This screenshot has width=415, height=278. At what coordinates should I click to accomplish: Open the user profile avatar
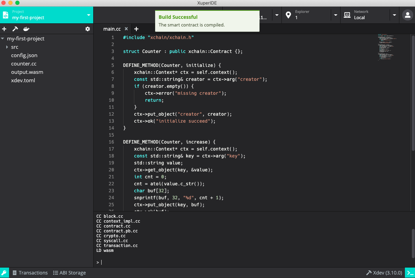coord(408,15)
